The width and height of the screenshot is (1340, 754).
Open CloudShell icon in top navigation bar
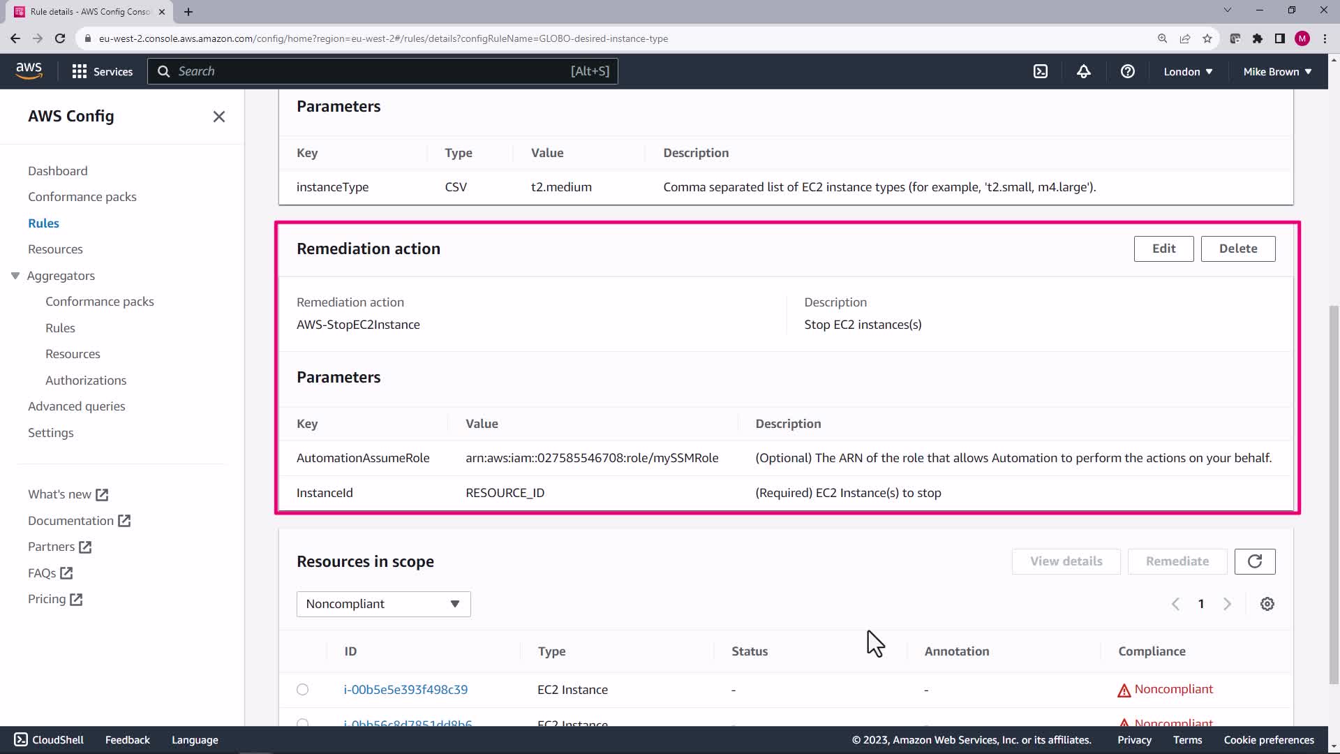[1040, 71]
